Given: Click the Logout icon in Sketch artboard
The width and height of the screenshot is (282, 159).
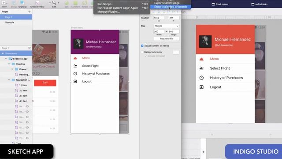Looking at the screenshot, I should coord(75,81).
